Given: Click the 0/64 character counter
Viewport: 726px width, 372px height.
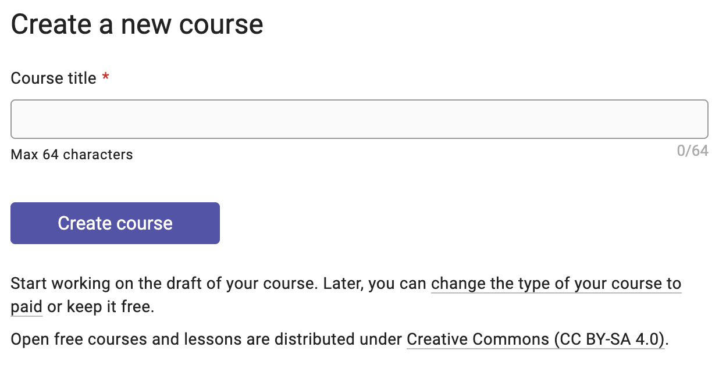Looking at the screenshot, I should click(692, 151).
